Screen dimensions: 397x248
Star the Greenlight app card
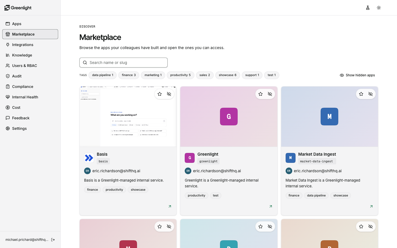pyautogui.click(x=261, y=94)
